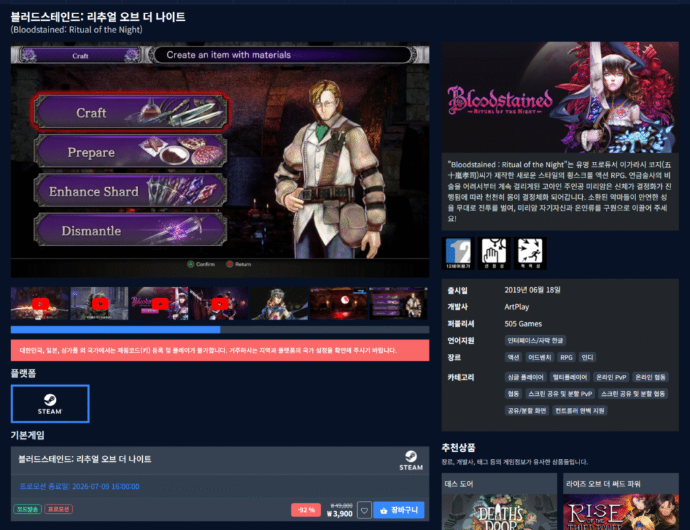Click the blue gallery scrollbar

[115, 330]
